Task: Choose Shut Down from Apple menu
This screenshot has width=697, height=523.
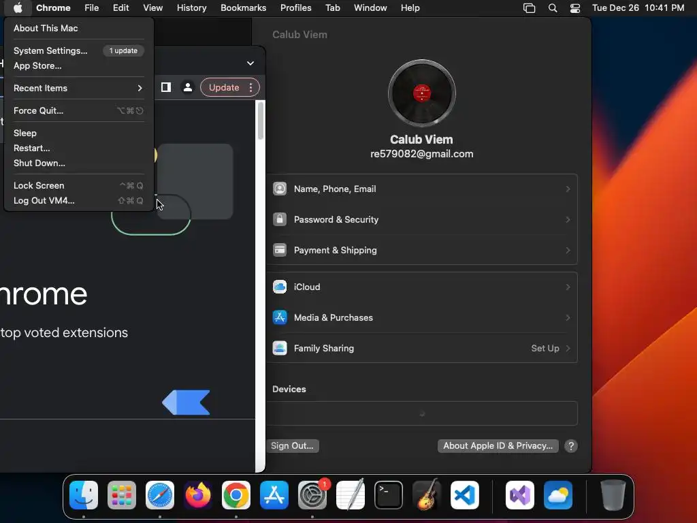Action: coord(78,163)
